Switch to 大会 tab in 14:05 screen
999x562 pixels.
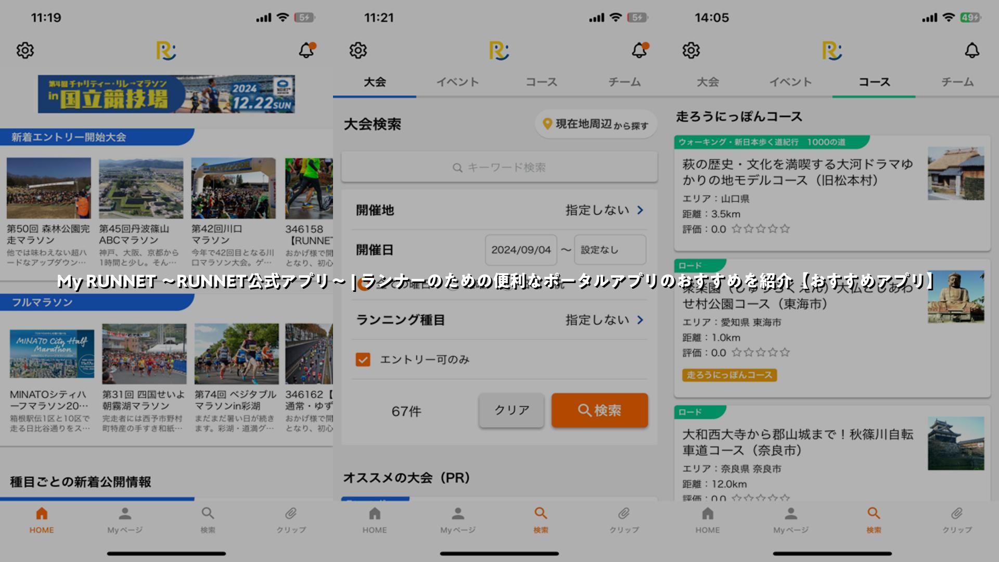(x=708, y=82)
